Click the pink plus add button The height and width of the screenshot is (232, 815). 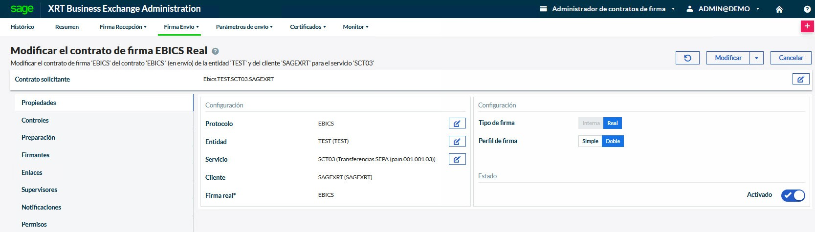(807, 26)
